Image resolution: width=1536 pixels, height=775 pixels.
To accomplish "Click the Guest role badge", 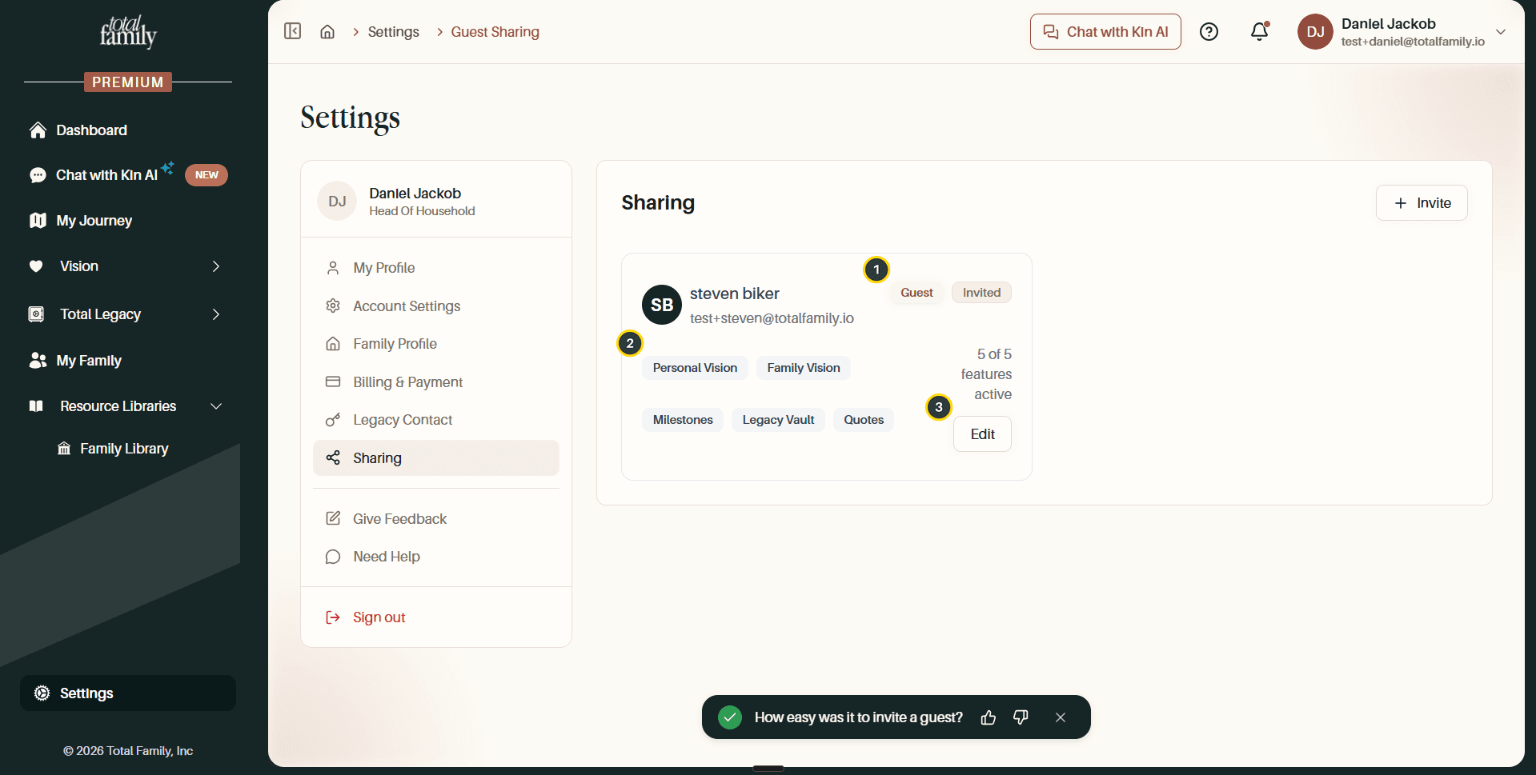I will coord(916,293).
